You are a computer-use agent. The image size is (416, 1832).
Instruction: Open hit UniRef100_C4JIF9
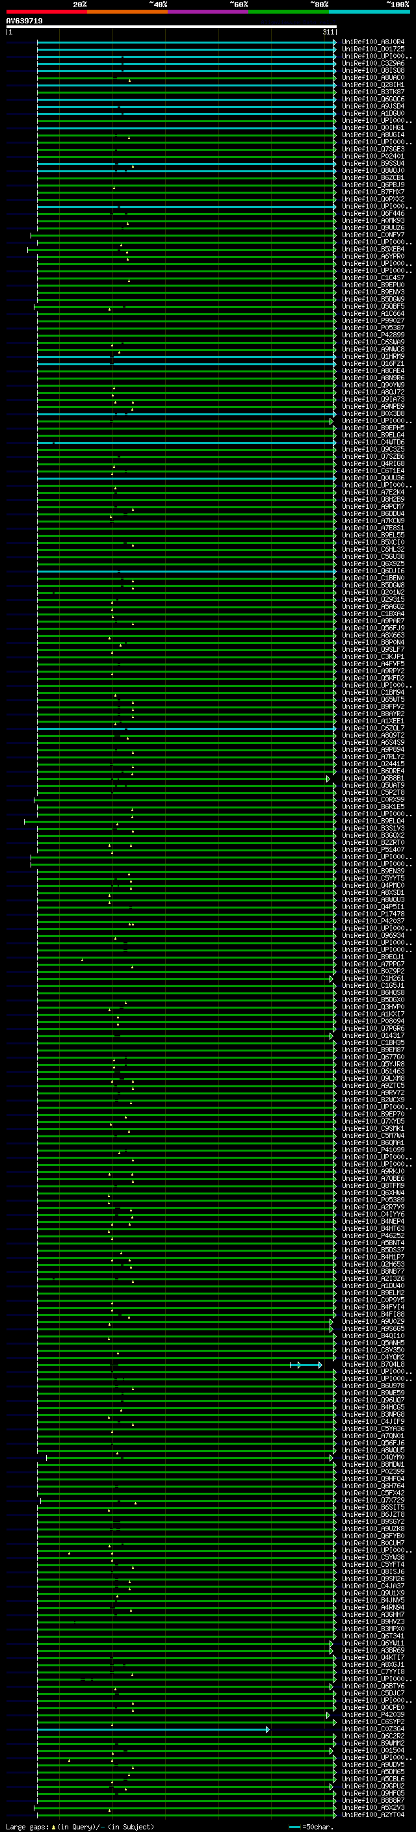[x=373, y=1423]
